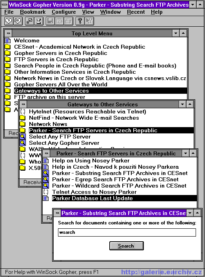The image size is (205, 277).
Task: Click the context help pointer icon
Action: 89,21
